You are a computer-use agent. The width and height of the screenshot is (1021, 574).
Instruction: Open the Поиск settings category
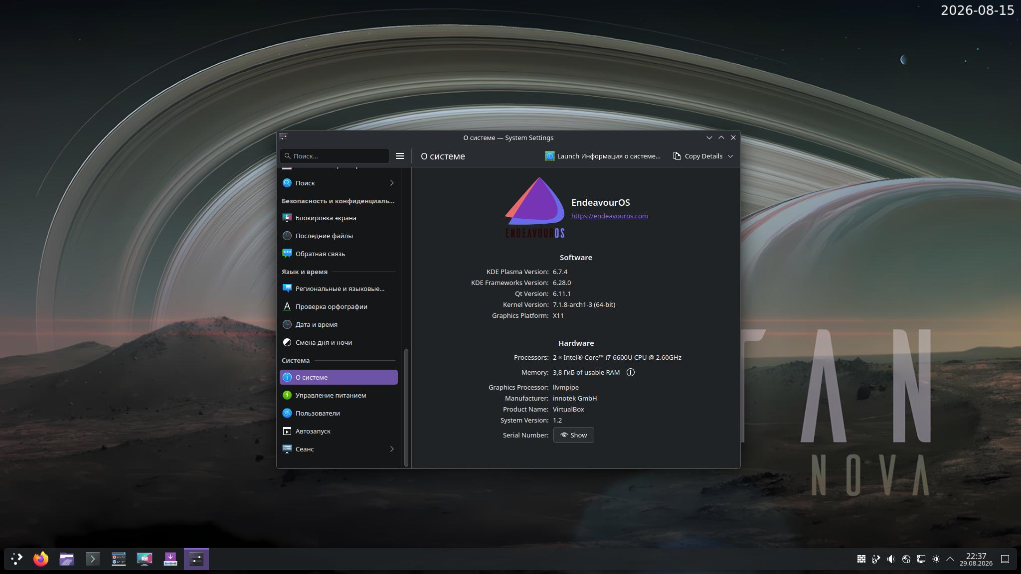pos(339,183)
